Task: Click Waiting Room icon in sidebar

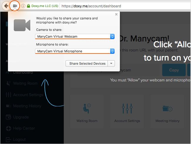Action: point(8,83)
